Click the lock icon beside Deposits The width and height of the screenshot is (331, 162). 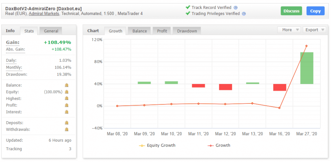point(67,123)
